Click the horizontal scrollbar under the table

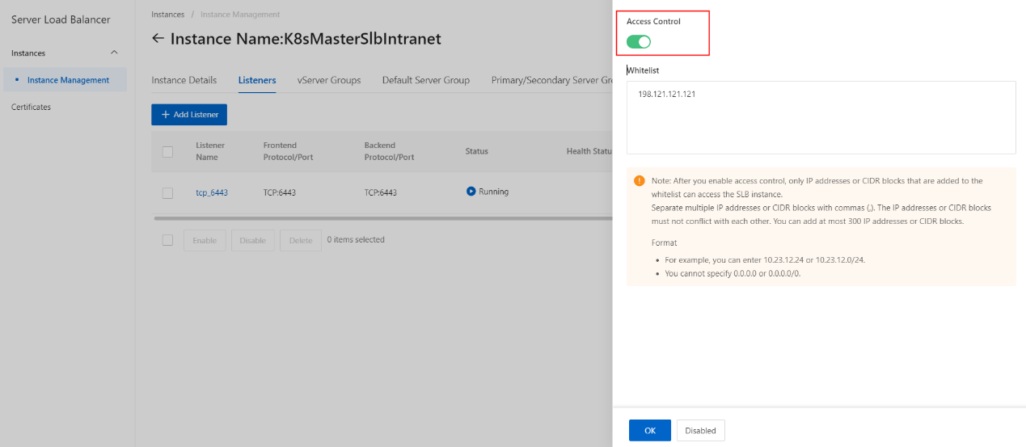coord(382,218)
